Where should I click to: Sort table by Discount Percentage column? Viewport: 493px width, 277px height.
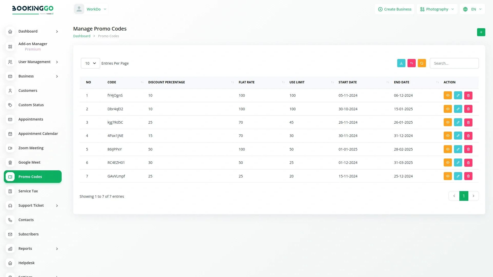tap(166, 82)
